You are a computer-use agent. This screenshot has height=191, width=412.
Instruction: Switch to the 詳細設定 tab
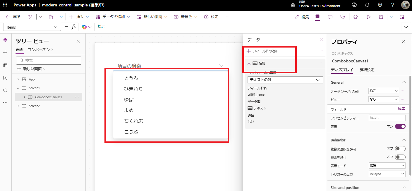pyautogui.click(x=367, y=70)
